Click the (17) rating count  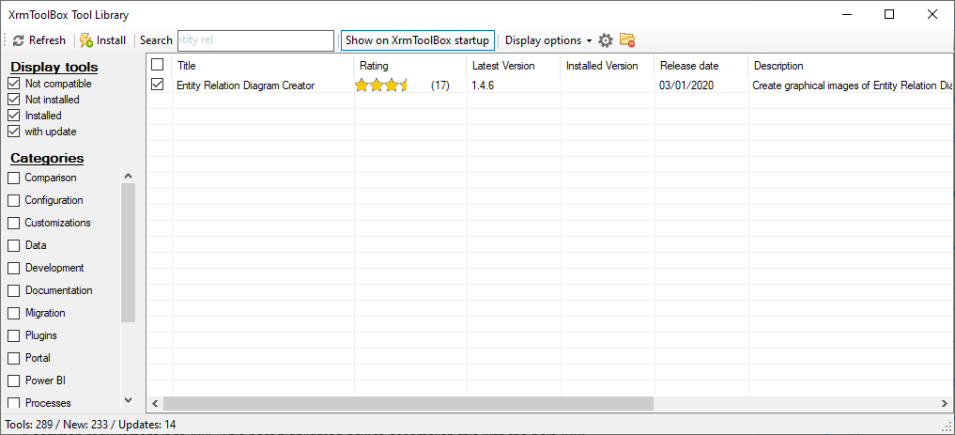[439, 85]
